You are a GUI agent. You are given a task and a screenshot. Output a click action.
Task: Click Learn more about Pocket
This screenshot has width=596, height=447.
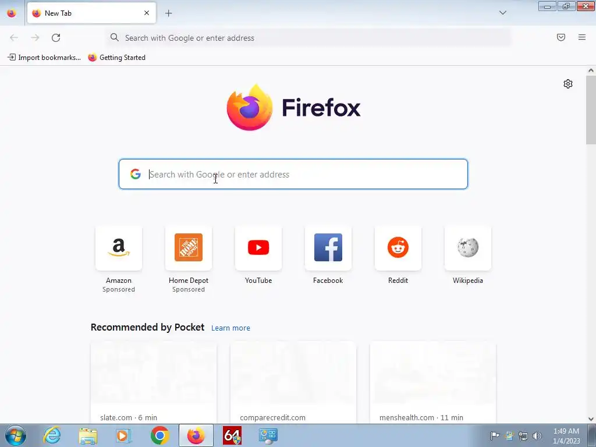(x=230, y=328)
